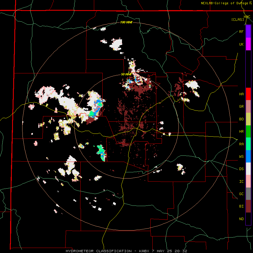Click the WS legend label
This screenshot has width=253, height=253.
(x=241, y=157)
